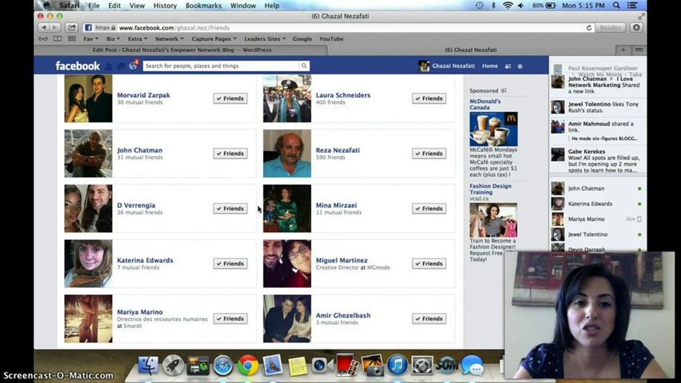
Task: Open Facebook friend requests icon
Action: [109, 66]
